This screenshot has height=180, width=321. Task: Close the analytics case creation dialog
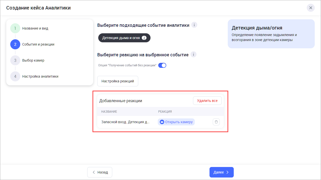tap(310, 8)
